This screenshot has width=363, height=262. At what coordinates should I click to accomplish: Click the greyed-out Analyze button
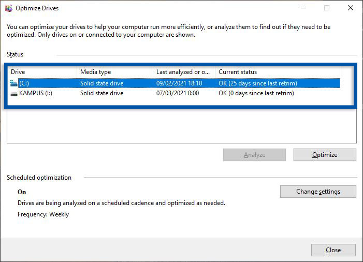click(x=254, y=155)
